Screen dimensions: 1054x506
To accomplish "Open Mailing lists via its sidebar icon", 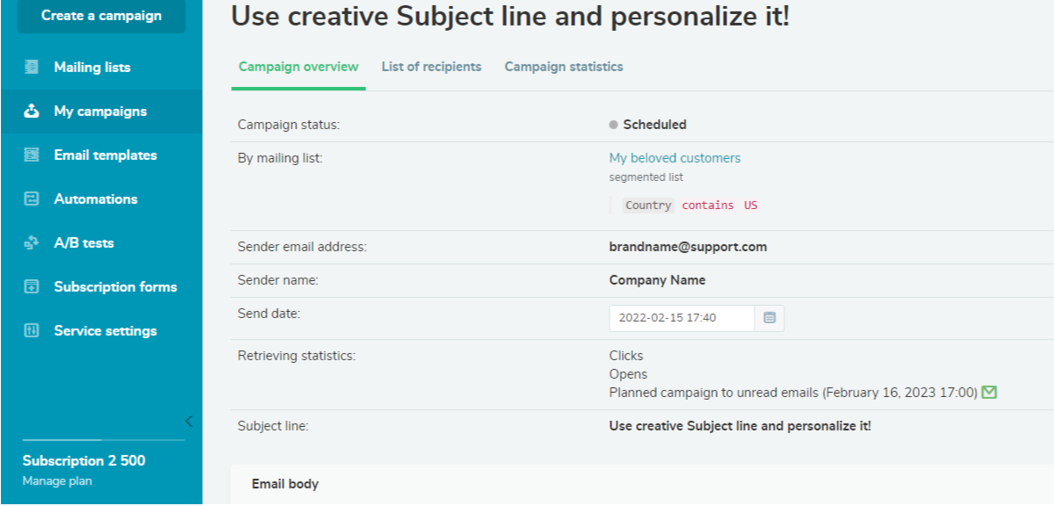I will 32,67.
